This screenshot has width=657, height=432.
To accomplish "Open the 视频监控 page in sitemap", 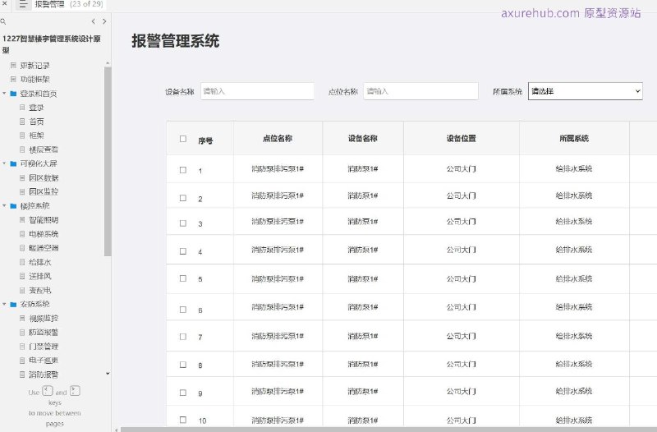I will coord(44,319).
